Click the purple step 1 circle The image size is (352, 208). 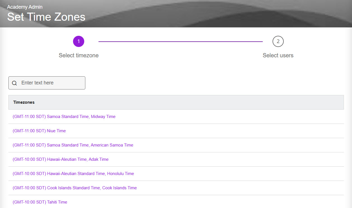click(x=79, y=41)
